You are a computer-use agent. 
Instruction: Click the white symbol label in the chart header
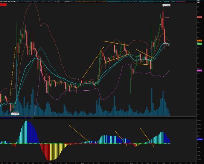[8, 2]
